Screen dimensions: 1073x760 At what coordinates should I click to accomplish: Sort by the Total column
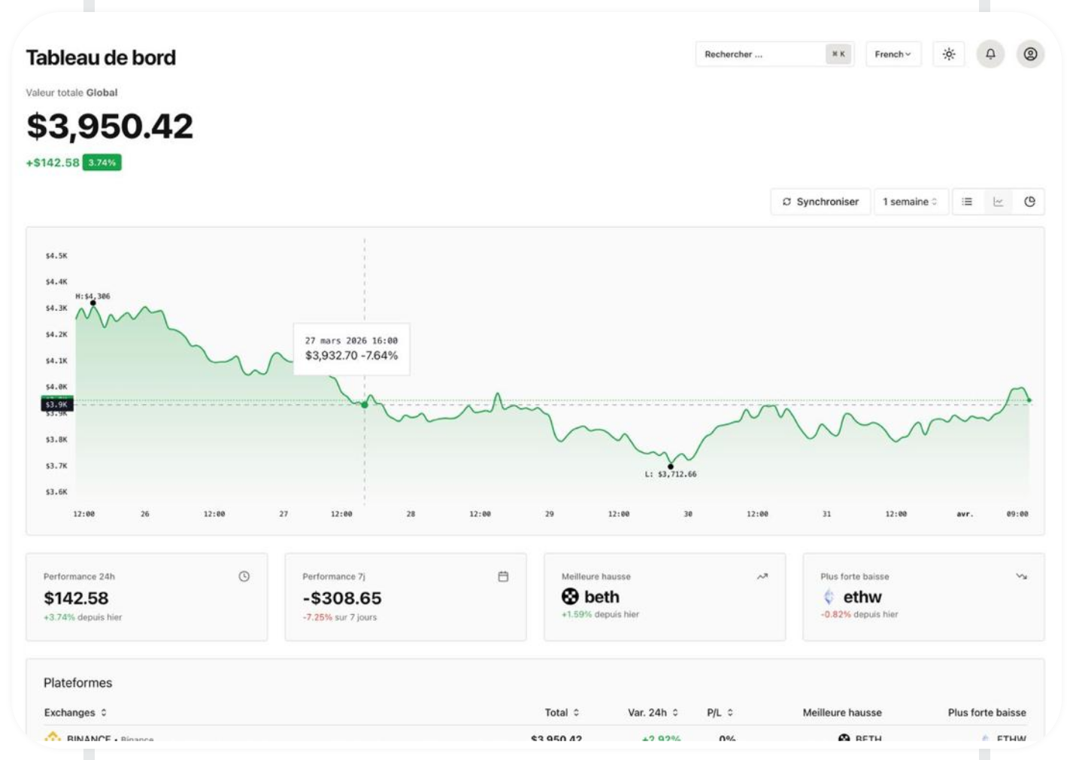point(562,713)
